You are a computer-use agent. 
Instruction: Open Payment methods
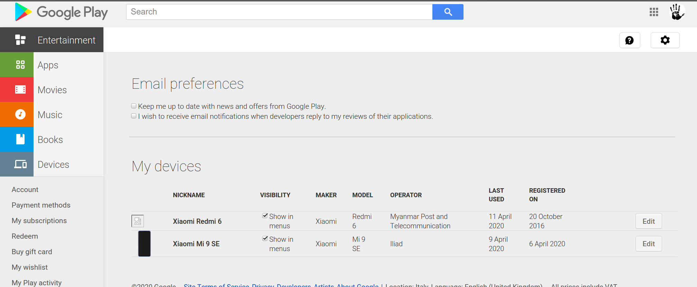click(x=41, y=205)
